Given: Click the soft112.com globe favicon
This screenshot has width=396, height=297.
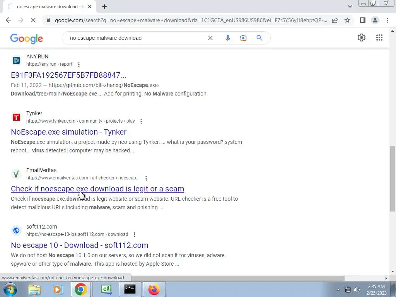Looking at the screenshot, I should point(16,230).
